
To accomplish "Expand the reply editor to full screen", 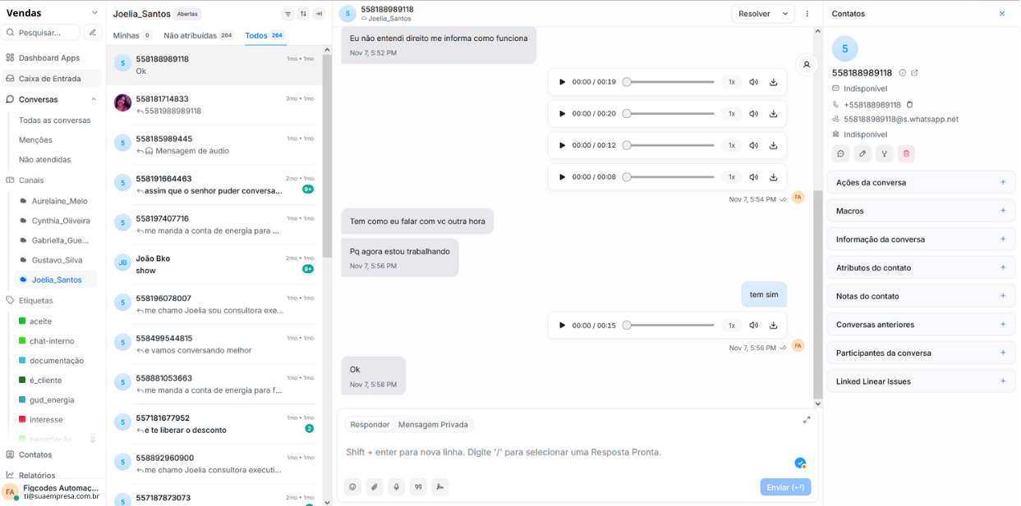I will tap(806, 419).
